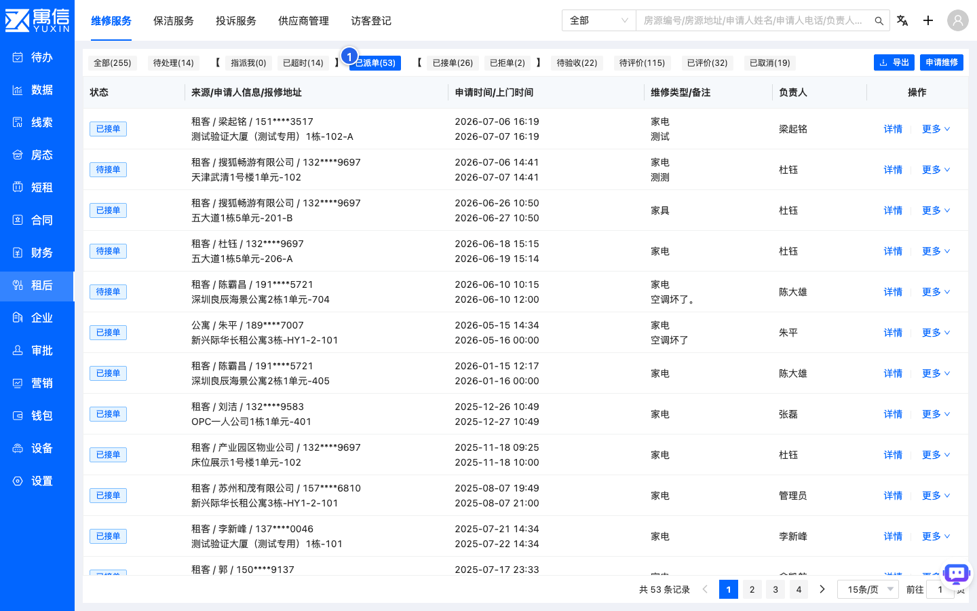Open the 15条/页 page size dropdown
Image resolution: width=977 pixels, height=611 pixels.
pyautogui.click(x=868, y=589)
